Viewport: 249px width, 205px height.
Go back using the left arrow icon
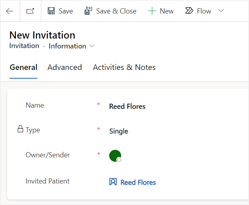point(10,11)
